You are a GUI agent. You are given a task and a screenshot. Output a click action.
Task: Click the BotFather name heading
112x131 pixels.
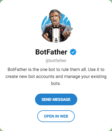[51, 52]
